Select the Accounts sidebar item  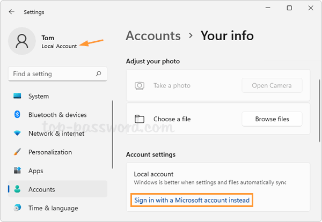coord(41,189)
